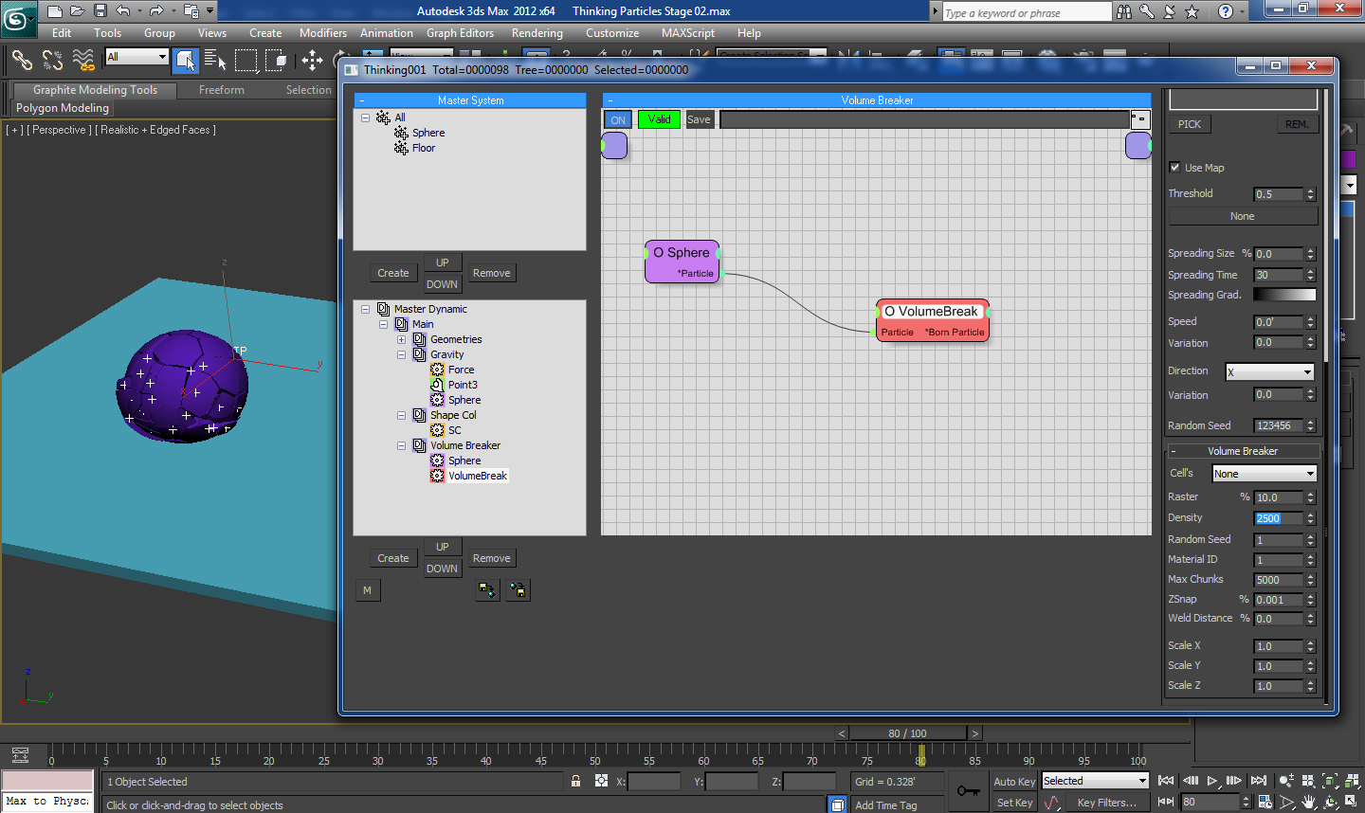Viewport: 1365px width, 813px height.
Task: Toggle the Use Map checkbox
Action: click(1174, 167)
